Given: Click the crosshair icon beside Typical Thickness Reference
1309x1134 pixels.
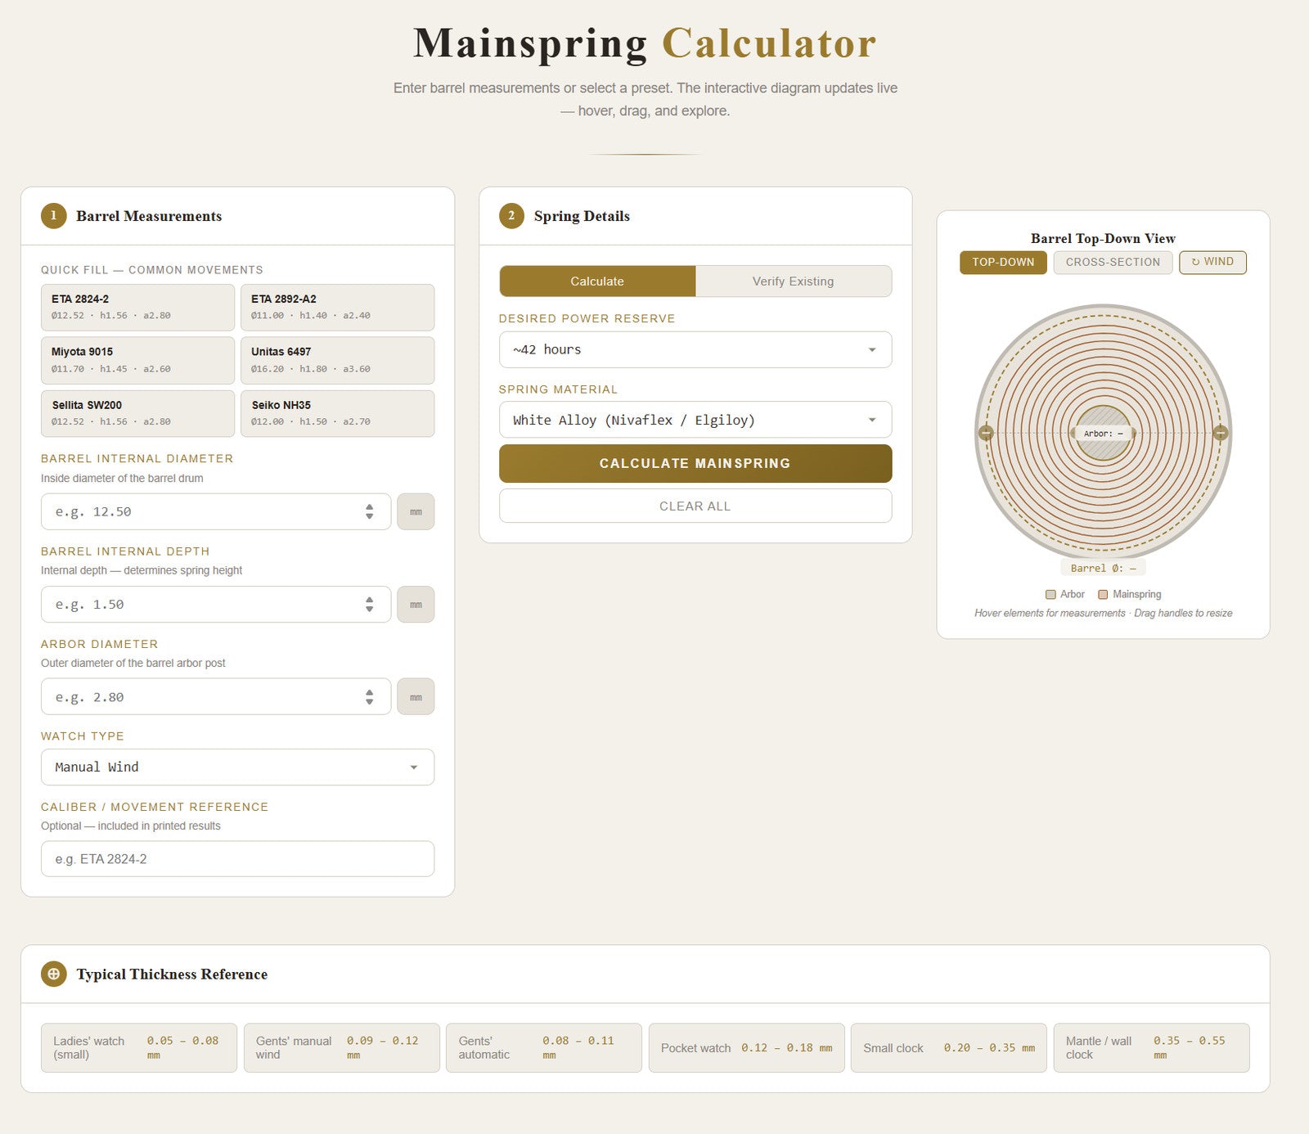Looking at the screenshot, I should [54, 974].
